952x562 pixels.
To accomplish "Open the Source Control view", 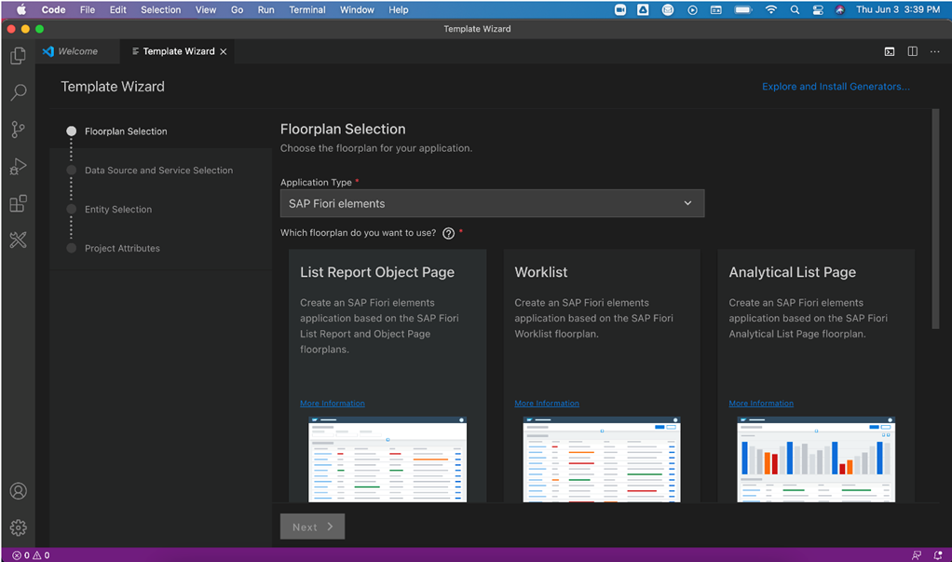I will click(19, 130).
